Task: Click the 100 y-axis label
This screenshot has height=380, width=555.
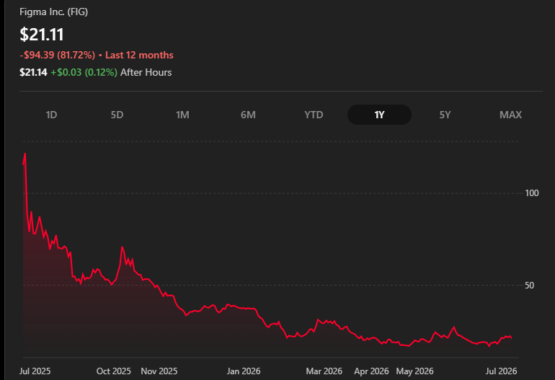Action: pyautogui.click(x=532, y=193)
